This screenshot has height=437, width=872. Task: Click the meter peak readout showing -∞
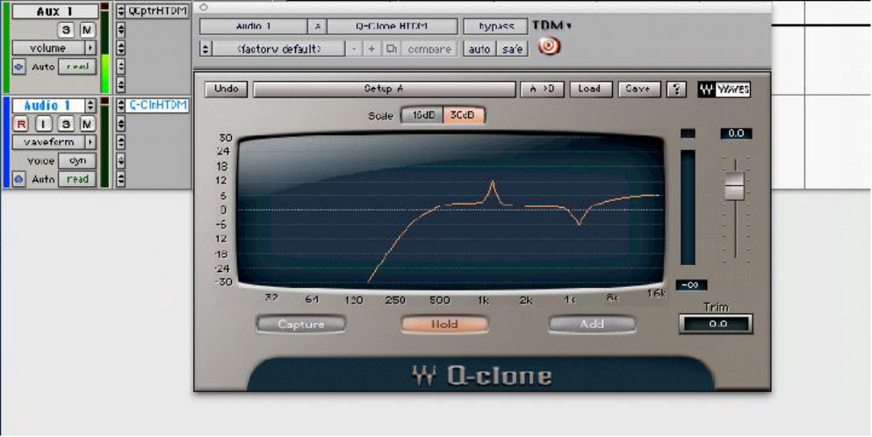click(691, 285)
